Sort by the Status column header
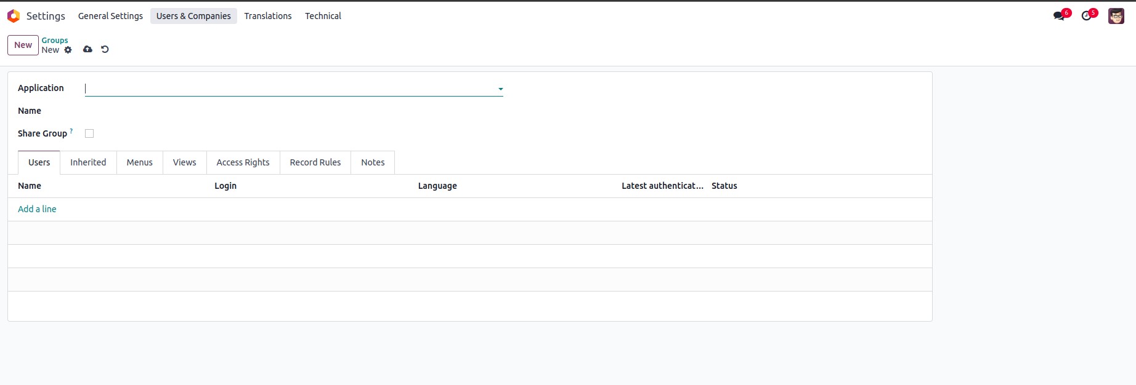The width and height of the screenshot is (1136, 385). (724, 186)
